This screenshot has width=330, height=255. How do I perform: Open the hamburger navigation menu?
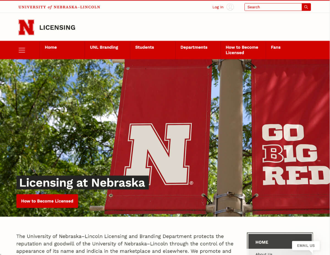[22, 50]
